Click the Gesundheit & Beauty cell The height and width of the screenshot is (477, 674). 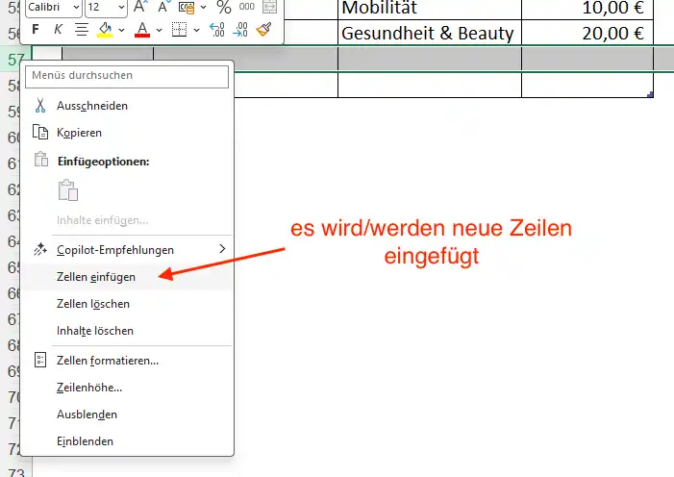point(430,33)
